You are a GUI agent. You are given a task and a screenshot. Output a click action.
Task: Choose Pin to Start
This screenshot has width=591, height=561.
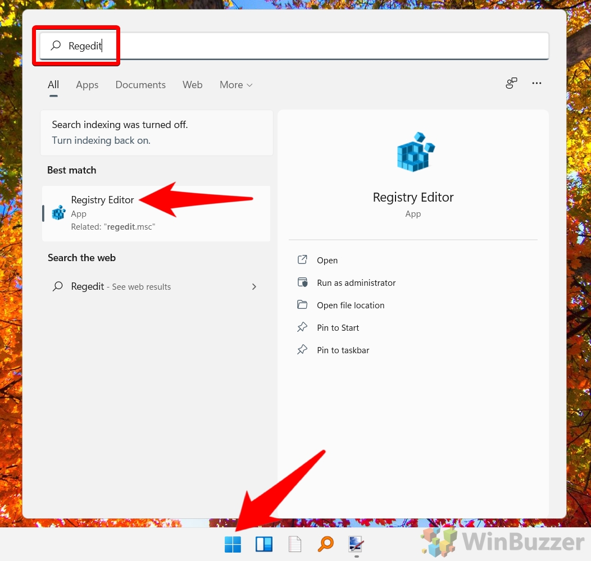(338, 328)
